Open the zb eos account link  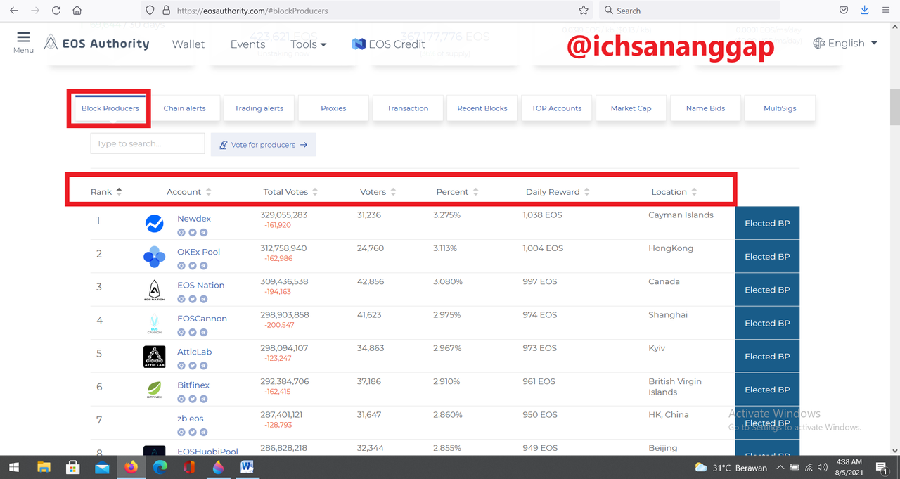(191, 419)
